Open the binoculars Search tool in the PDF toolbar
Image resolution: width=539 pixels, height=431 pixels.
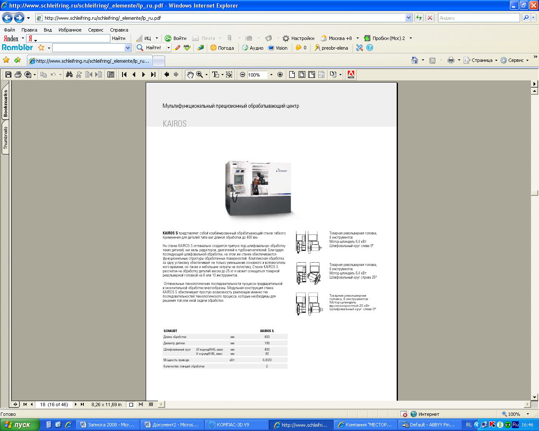coord(69,74)
